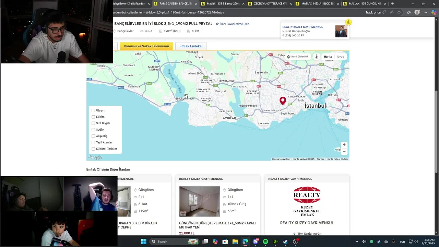The height and width of the screenshot is (247, 439).
Task: Check the Sağlık map filter
Action: pyautogui.click(x=93, y=130)
